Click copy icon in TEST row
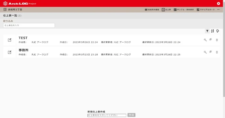Screen dimensions: 225x118 pos(211,40)
